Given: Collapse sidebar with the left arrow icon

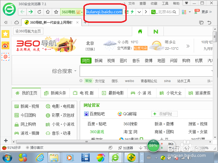Looking at the screenshot, I should click(x=6, y=23).
